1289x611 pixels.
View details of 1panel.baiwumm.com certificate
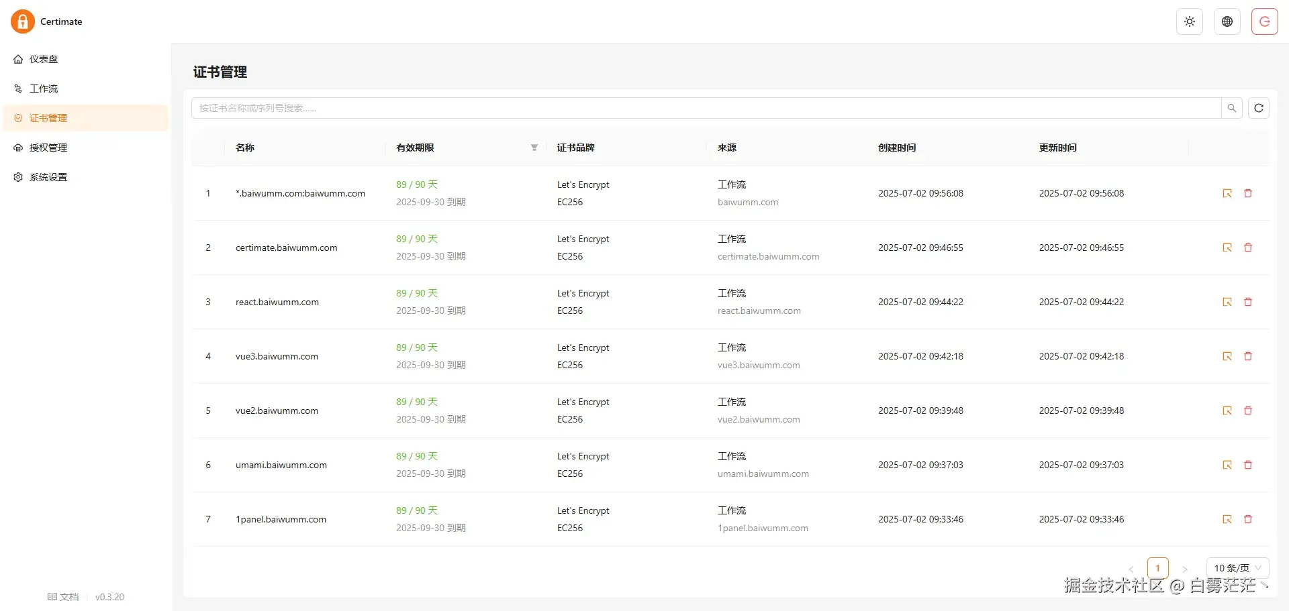pyautogui.click(x=1227, y=519)
